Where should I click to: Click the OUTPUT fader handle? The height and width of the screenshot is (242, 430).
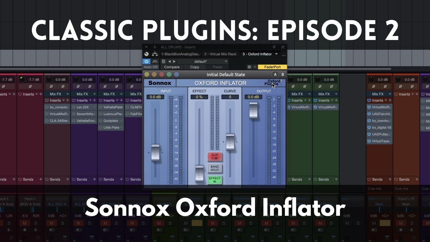coord(254,110)
